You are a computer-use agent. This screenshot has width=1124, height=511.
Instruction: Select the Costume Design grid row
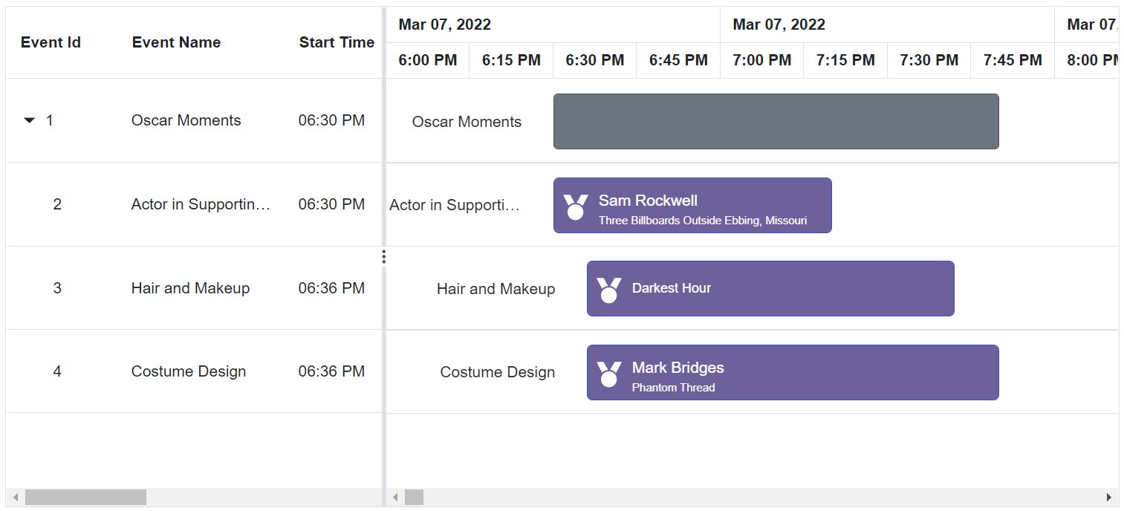(194, 371)
